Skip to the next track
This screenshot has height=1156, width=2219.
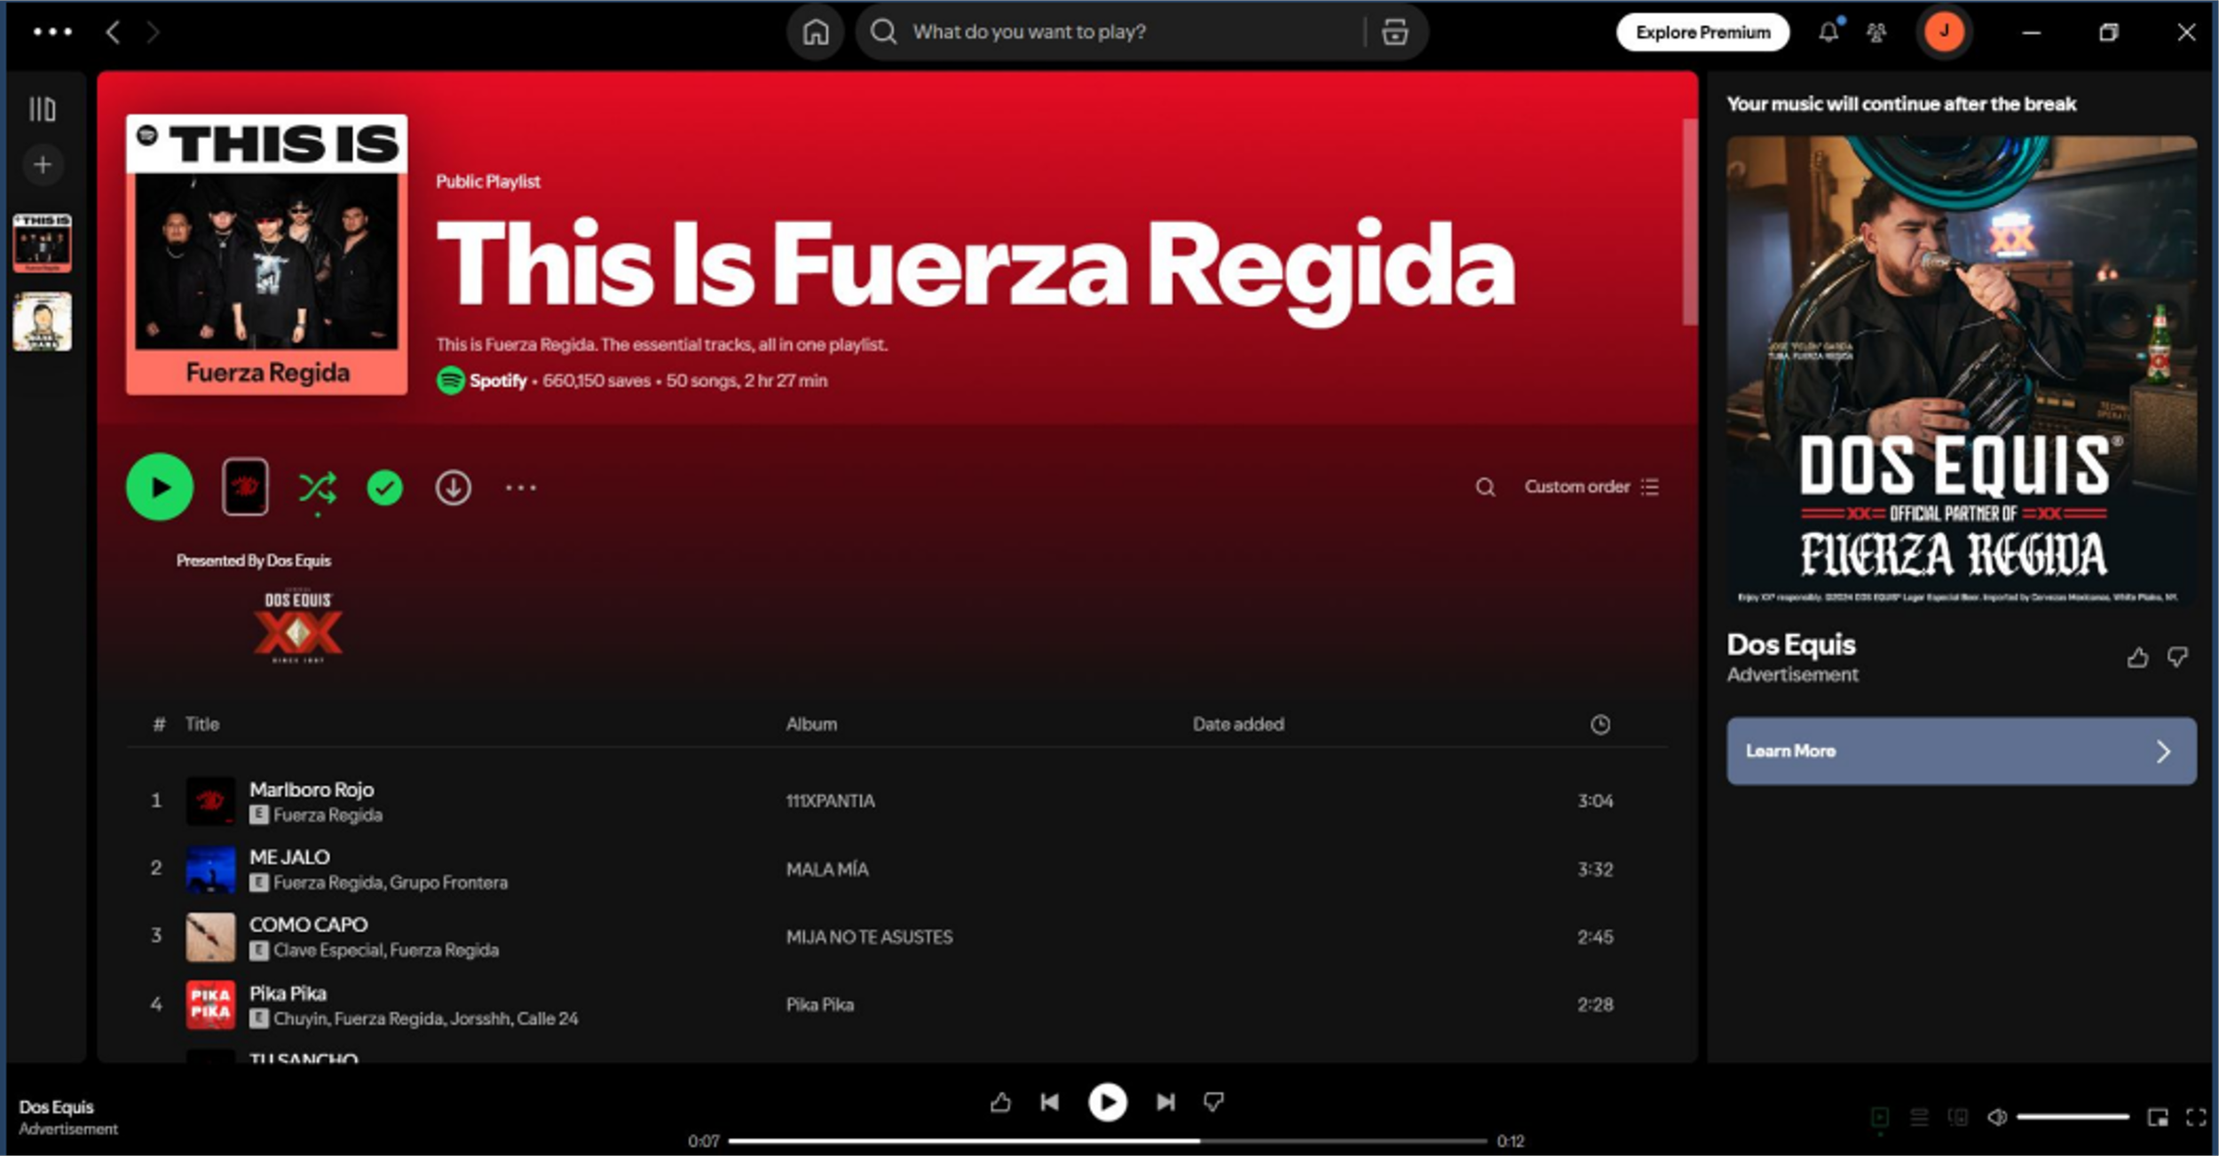click(x=1165, y=1102)
